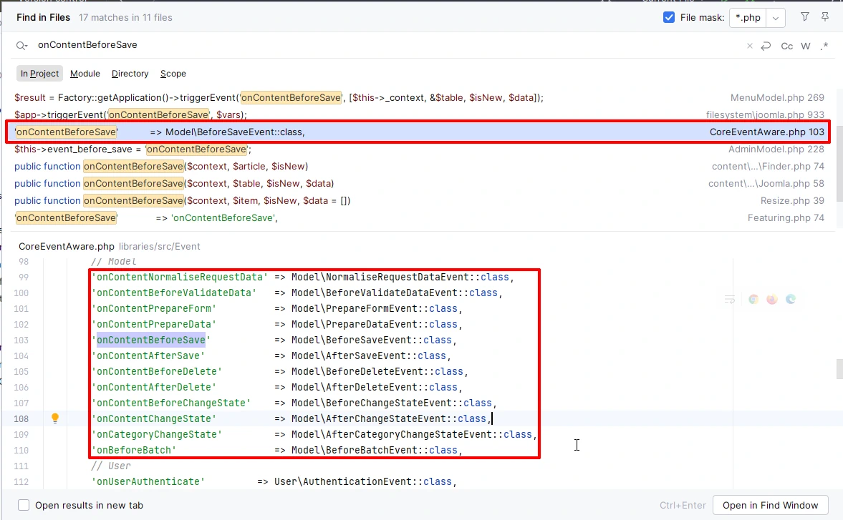Click 'onContentAfterSave' on line 104
The height and width of the screenshot is (520, 843).
[148, 355]
